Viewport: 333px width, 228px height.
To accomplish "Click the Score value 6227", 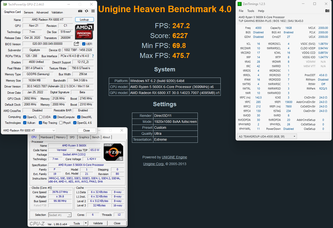I will coord(180,36).
